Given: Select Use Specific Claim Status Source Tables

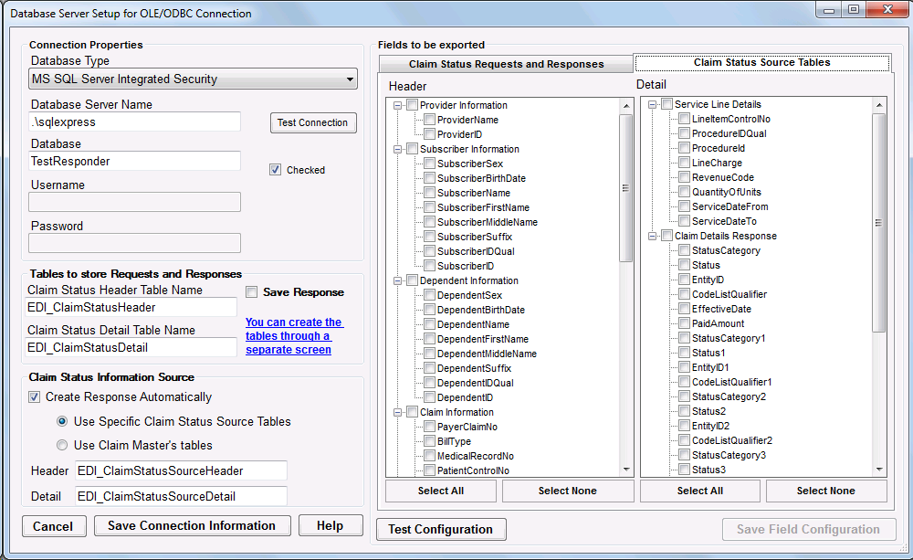Looking at the screenshot, I should (x=62, y=422).
